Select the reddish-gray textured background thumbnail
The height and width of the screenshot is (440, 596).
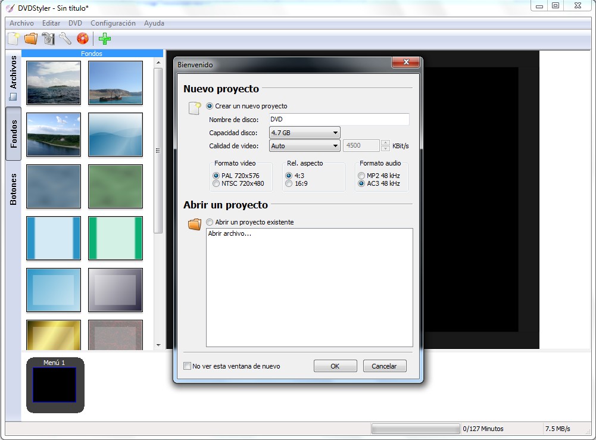[x=116, y=335]
